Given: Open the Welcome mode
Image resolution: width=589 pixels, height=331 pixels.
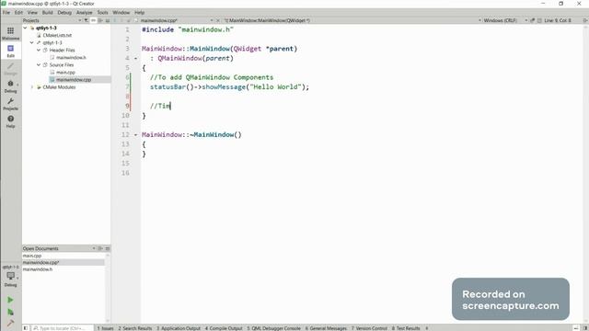Looking at the screenshot, I should (x=10, y=33).
